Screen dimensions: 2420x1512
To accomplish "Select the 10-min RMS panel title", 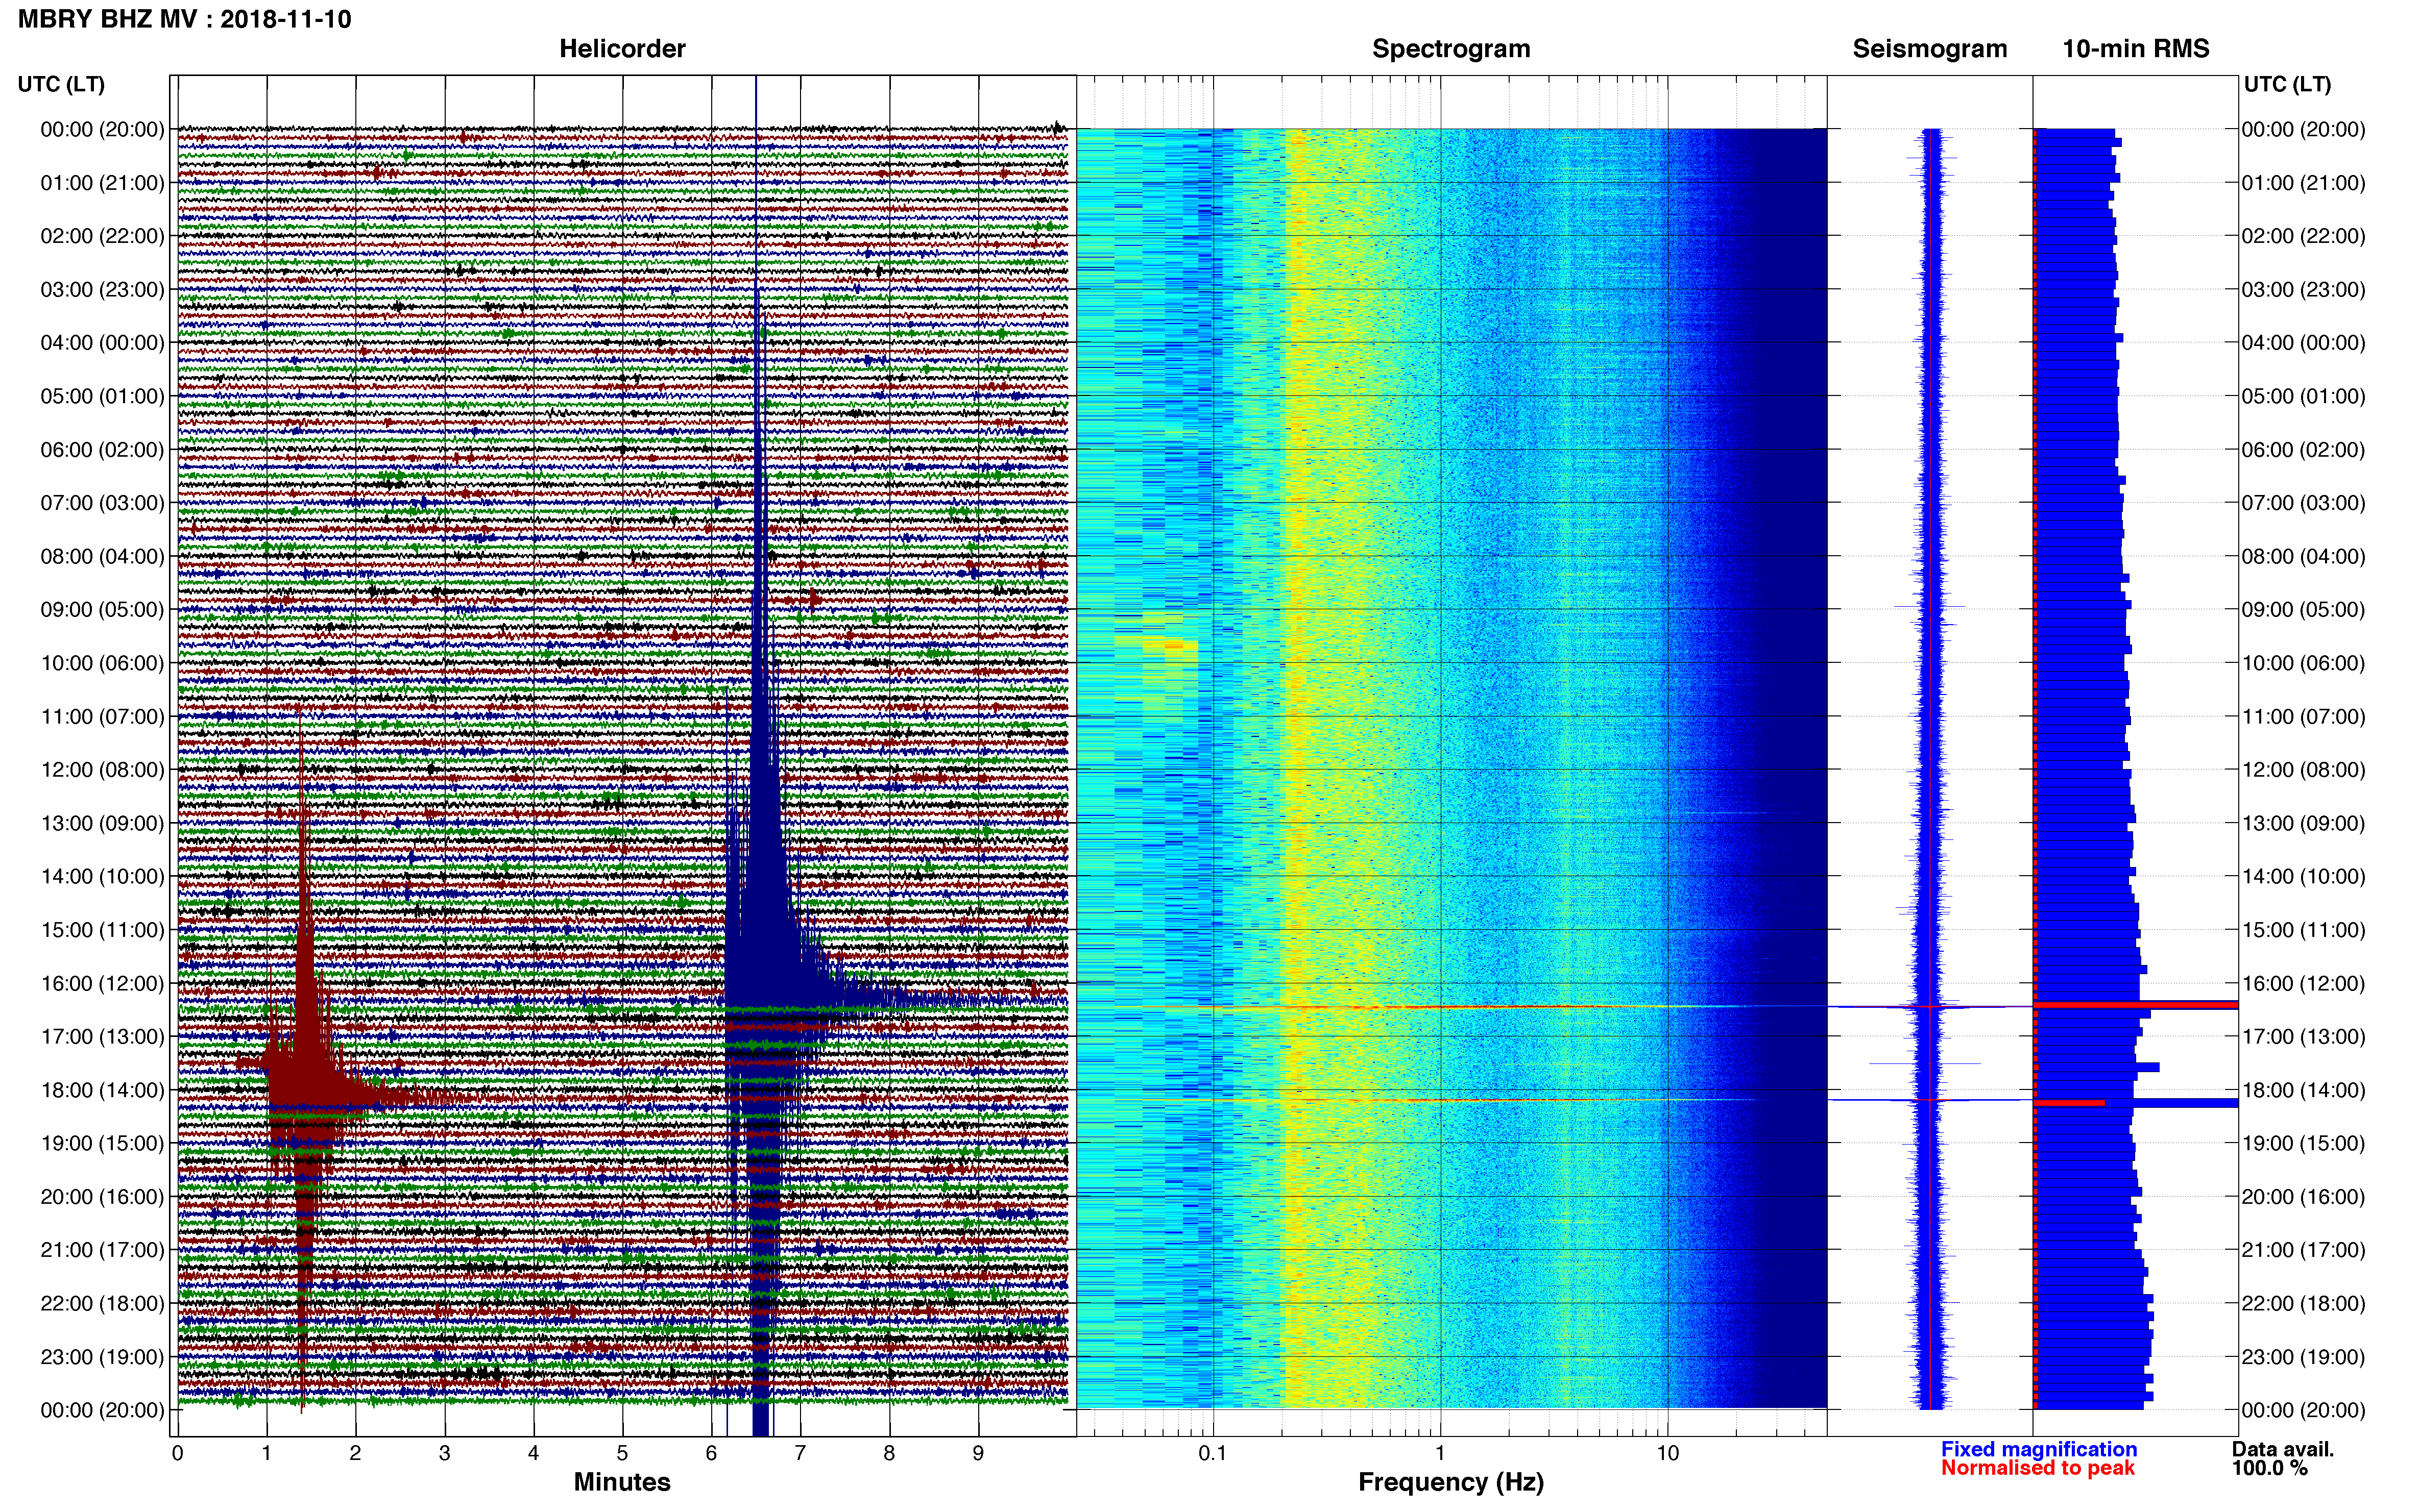I will [x=2136, y=49].
